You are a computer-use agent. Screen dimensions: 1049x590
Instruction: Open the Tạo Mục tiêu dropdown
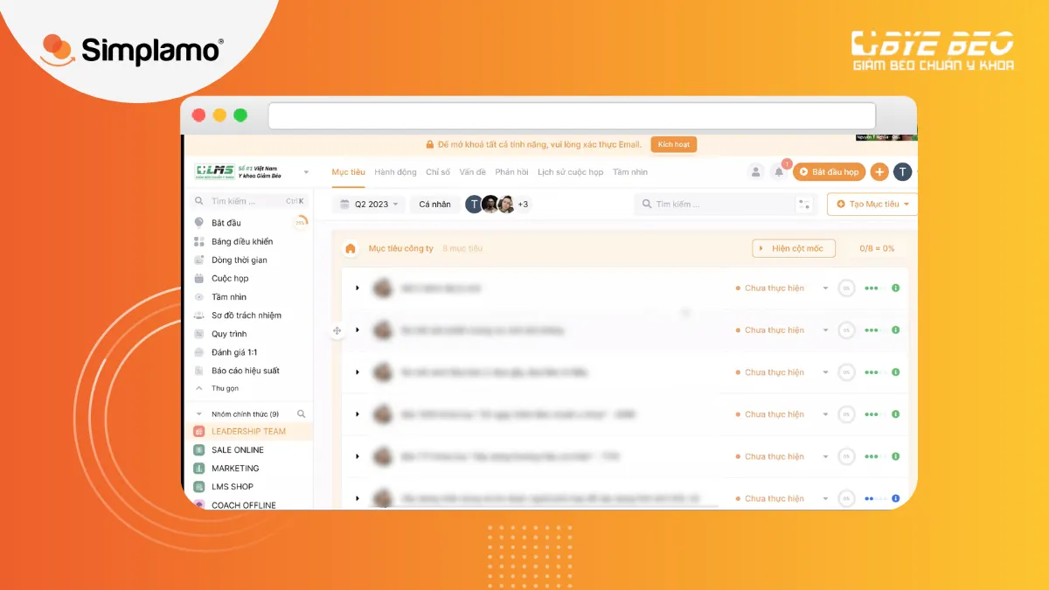point(872,204)
